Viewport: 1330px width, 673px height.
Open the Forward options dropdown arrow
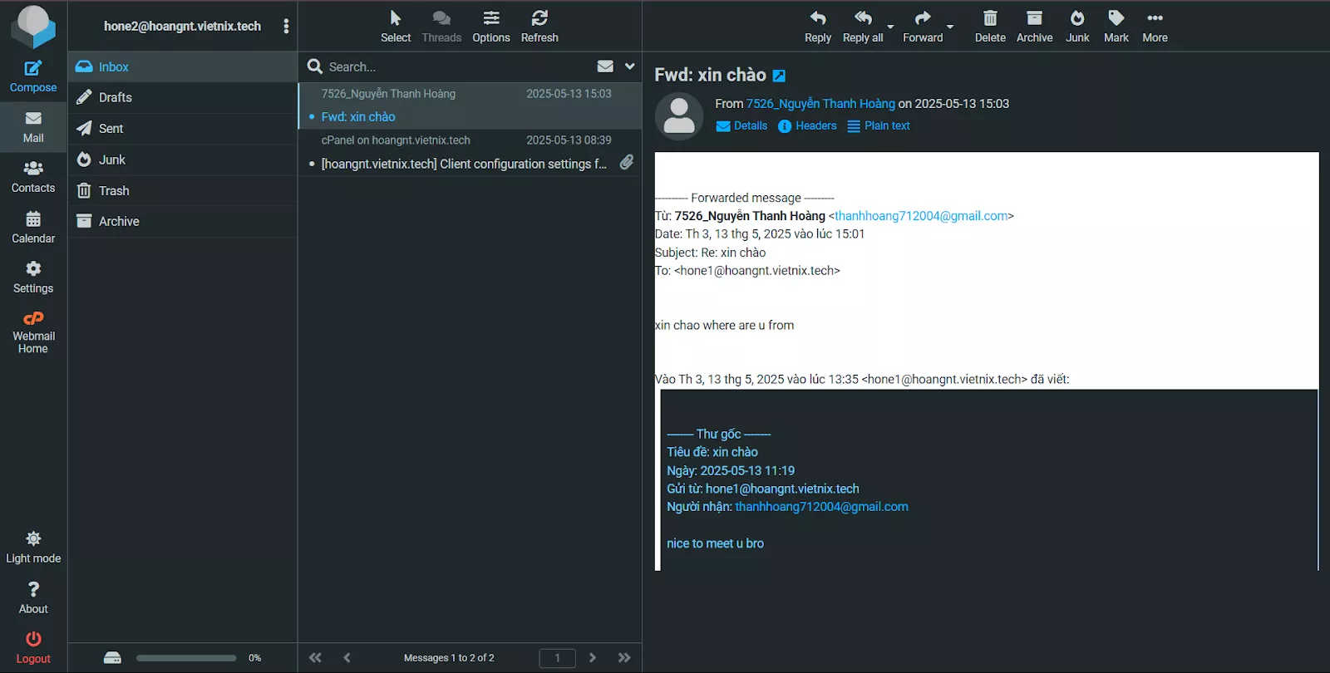(x=950, y=27)
